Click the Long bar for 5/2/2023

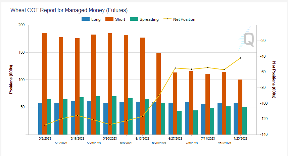point(40,119)
